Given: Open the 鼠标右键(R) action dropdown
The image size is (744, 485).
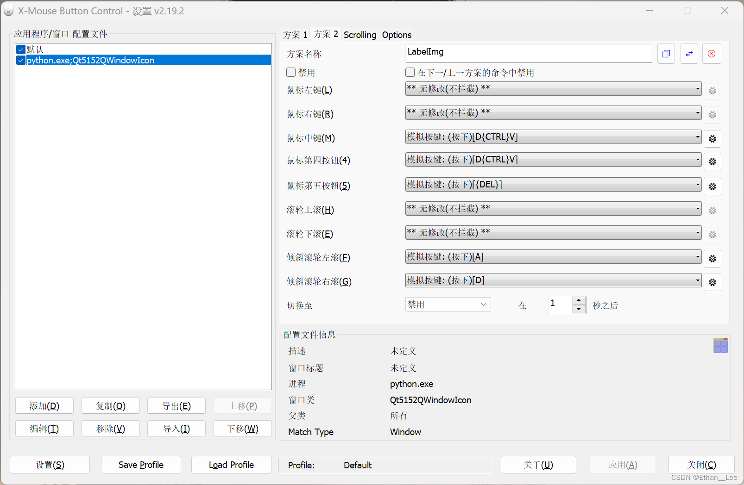Looking at the screenshot, I should pos(553,113).
